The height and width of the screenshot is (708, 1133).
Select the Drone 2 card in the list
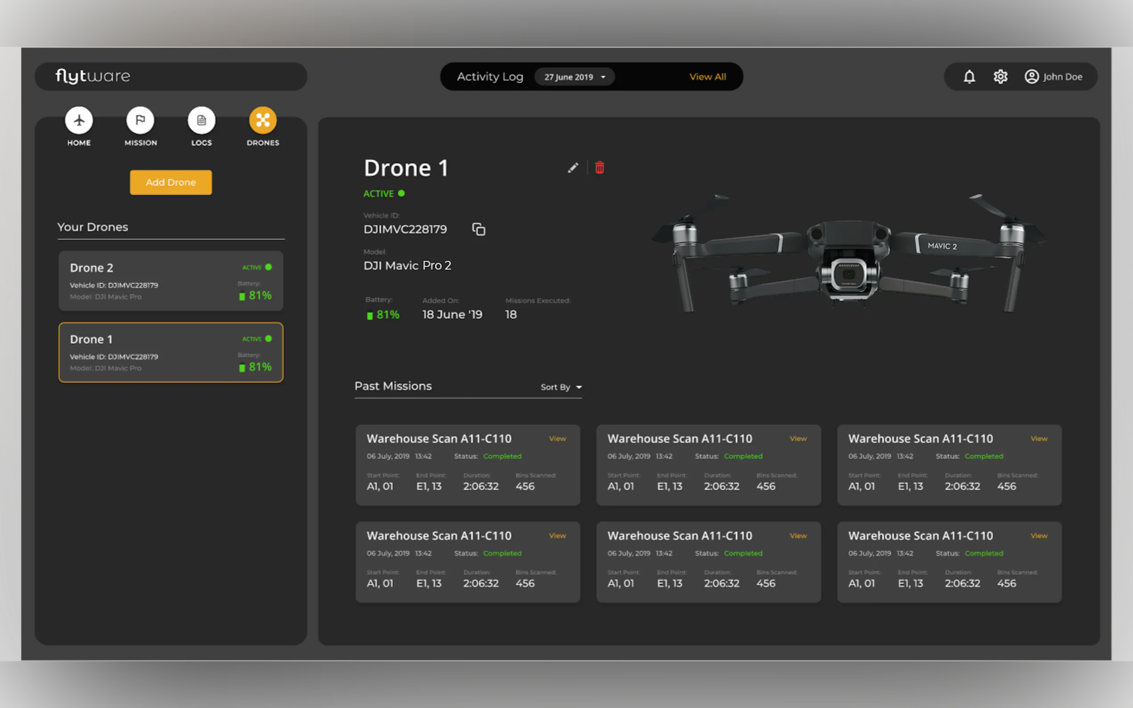coord(170,281)
